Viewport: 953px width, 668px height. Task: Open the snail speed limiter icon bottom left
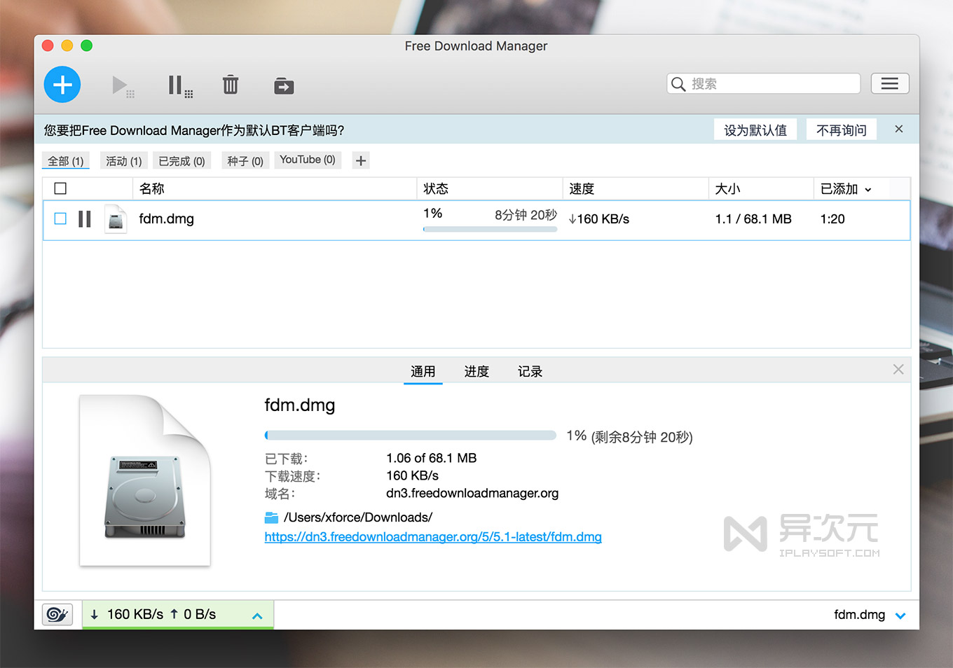57,614
